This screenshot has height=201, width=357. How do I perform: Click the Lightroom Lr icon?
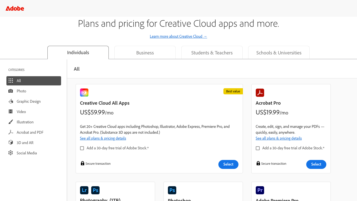(84, 190)
